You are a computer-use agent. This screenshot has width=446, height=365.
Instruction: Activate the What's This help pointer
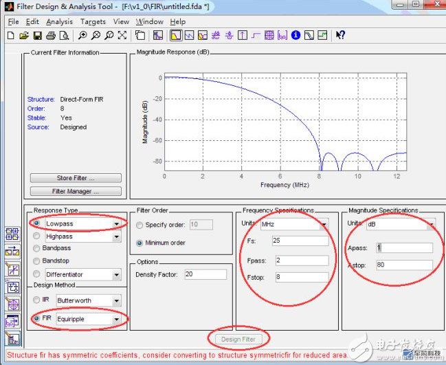tap(340, 35)
